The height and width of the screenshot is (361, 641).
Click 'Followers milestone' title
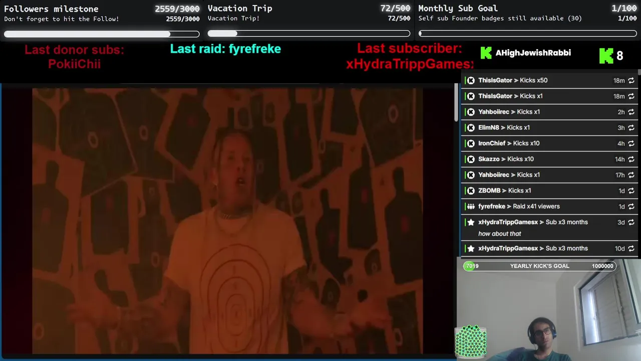click(x=51, y=9)
